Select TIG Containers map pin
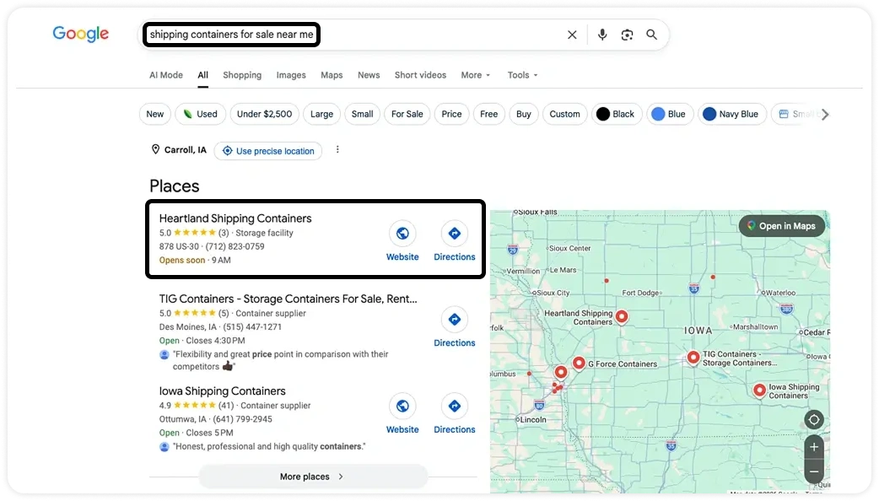This screenshot has height=501, width=879. tap(693, 357)
